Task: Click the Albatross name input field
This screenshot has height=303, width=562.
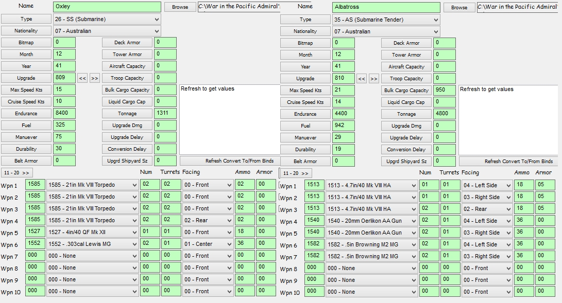Action: pyautogui.click(x=386, y=7)
